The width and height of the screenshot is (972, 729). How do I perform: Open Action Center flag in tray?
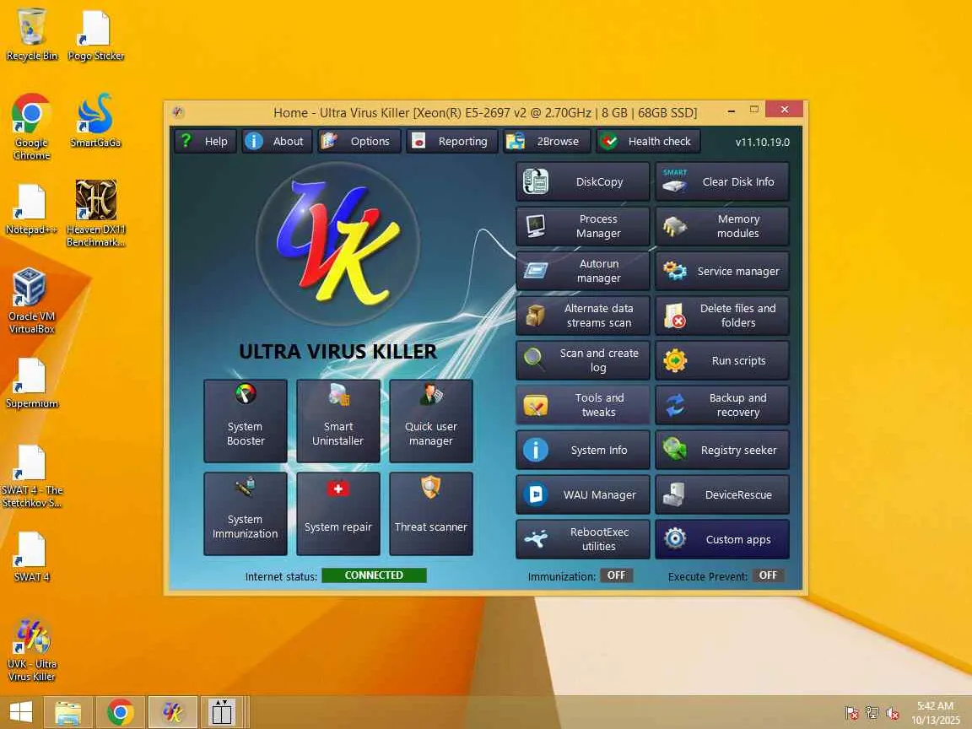coord(852,714)
